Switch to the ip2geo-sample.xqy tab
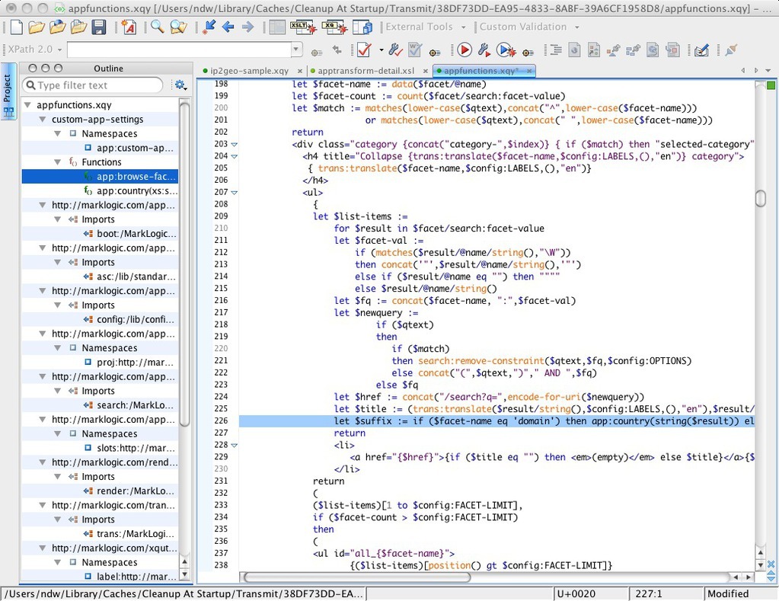Image resolution: width=779 pixels, height=601 pixels. pos(249,71)
